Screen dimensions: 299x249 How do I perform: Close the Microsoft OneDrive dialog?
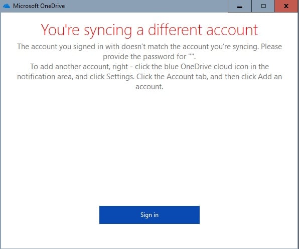tap(286, 6)
